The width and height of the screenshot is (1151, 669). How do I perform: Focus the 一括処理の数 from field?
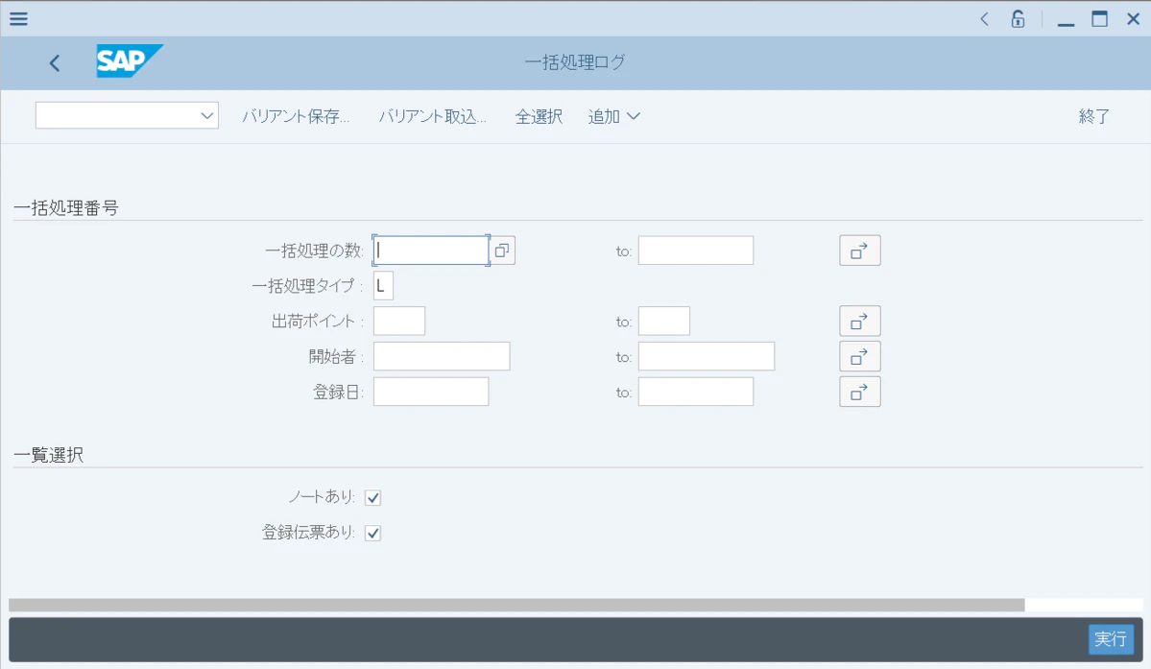coord(431,251)
